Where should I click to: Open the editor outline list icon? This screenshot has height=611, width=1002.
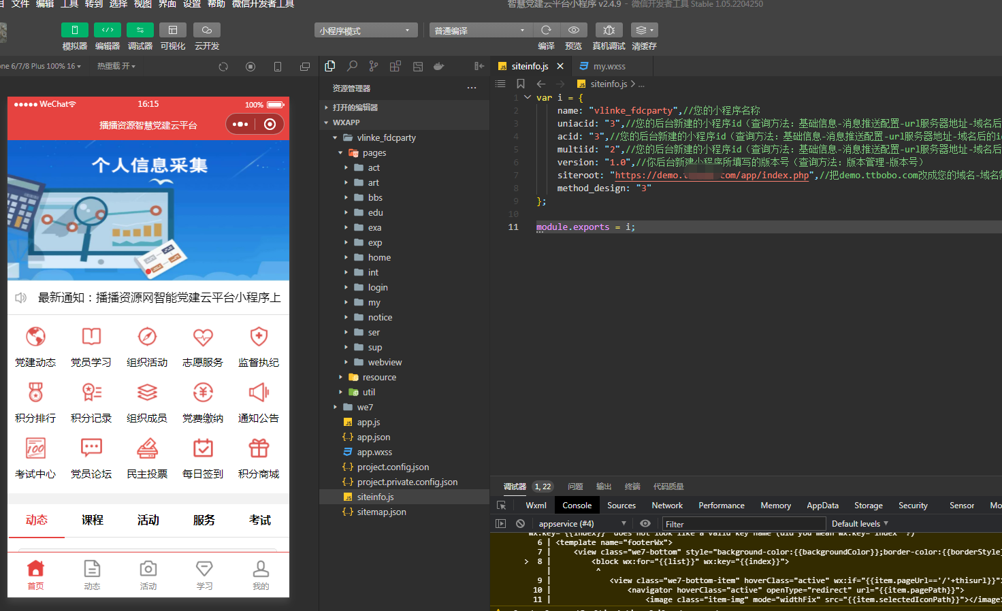(x=500, y=84)
